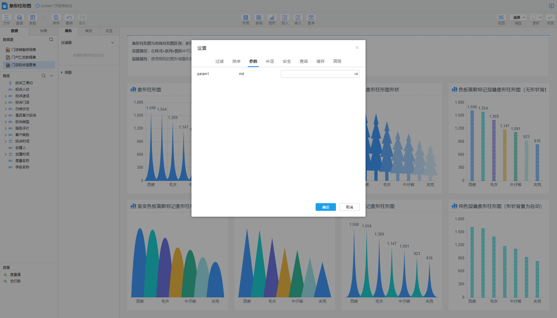Viewport: 557px width, 318px height.
Task: Click the preview icon in top-right corner
Action: tap(551, 6)
